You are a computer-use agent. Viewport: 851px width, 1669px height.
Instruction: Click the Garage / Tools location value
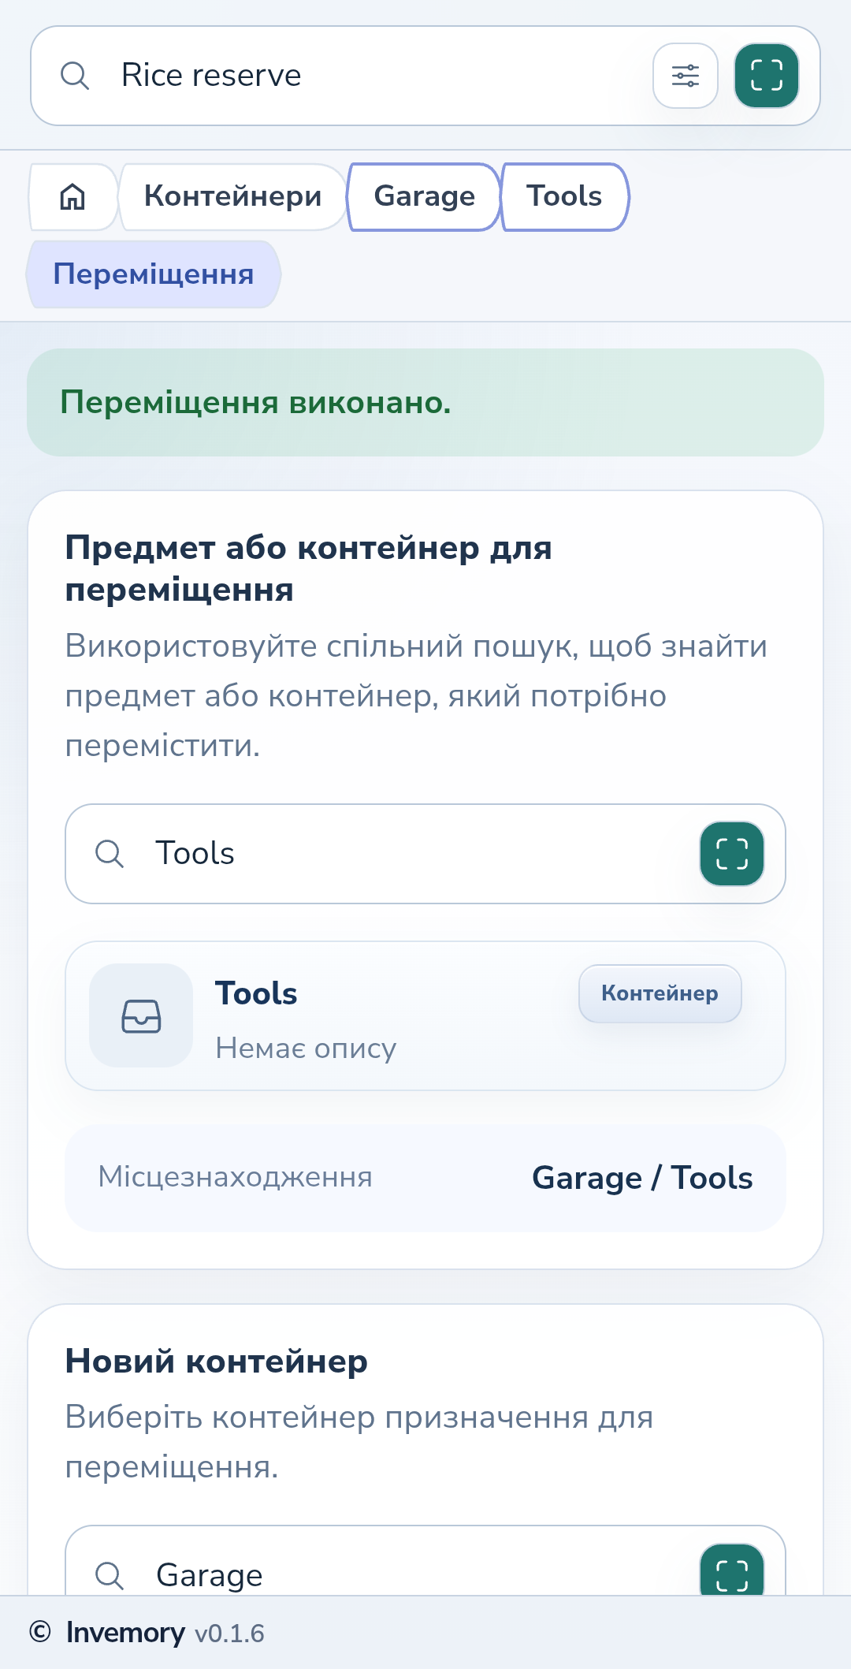coord(642,1178)
